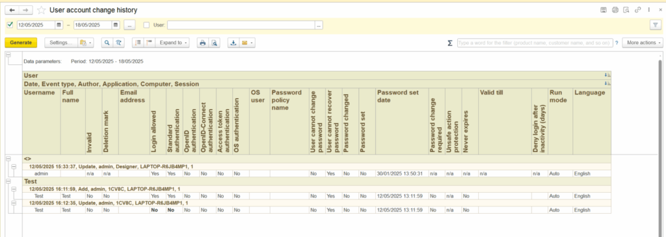Screen dimensions: 666x237
Task: Open print preview from the toolbar
Action: point(215,43)
